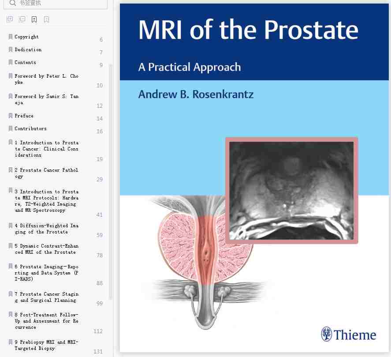This screenshot has height=357, width=391.
Task: Open chapter 9 Prebiopsy MRI bookmark
Action: click(46, 345)
